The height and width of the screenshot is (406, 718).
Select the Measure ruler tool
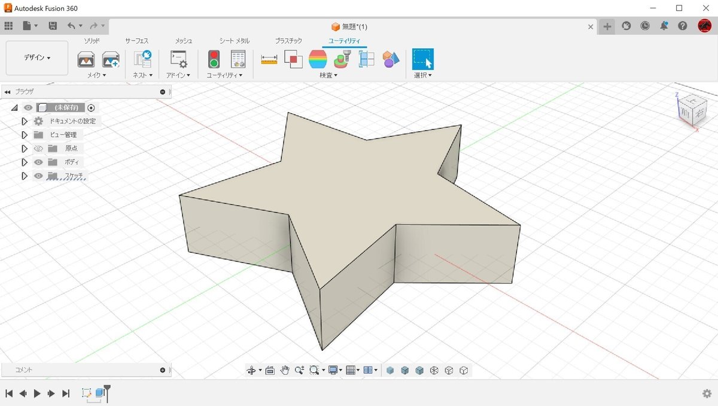click(269, 59)
